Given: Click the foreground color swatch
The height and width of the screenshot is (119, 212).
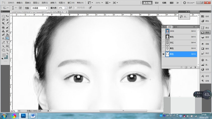Looking at the screenshot, I should tap(4, 55).
